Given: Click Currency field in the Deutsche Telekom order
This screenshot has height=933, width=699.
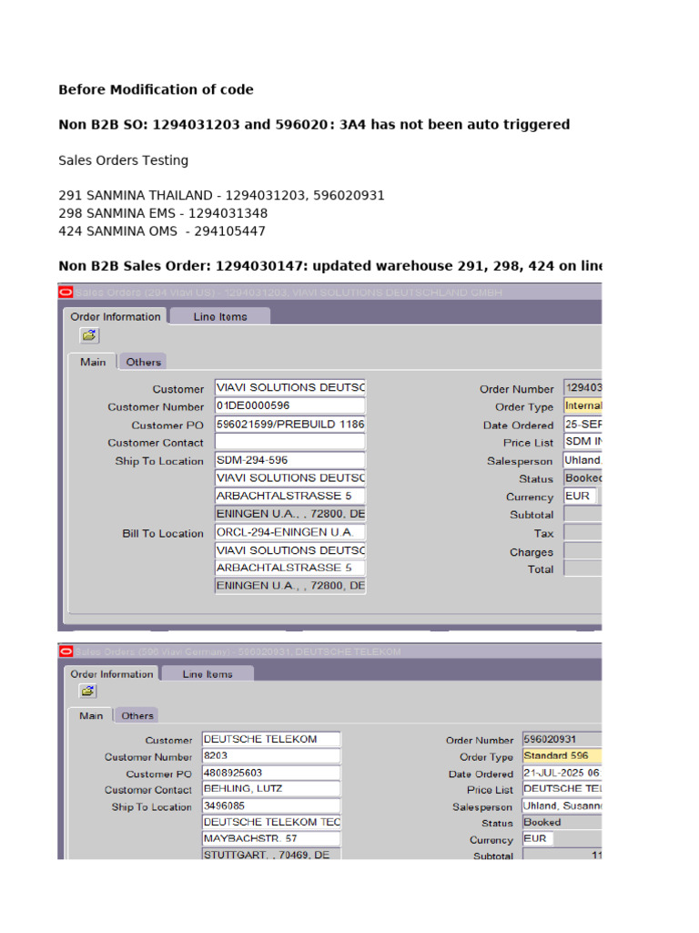Looking at the screenshot, I should click(x=538, y=838).
